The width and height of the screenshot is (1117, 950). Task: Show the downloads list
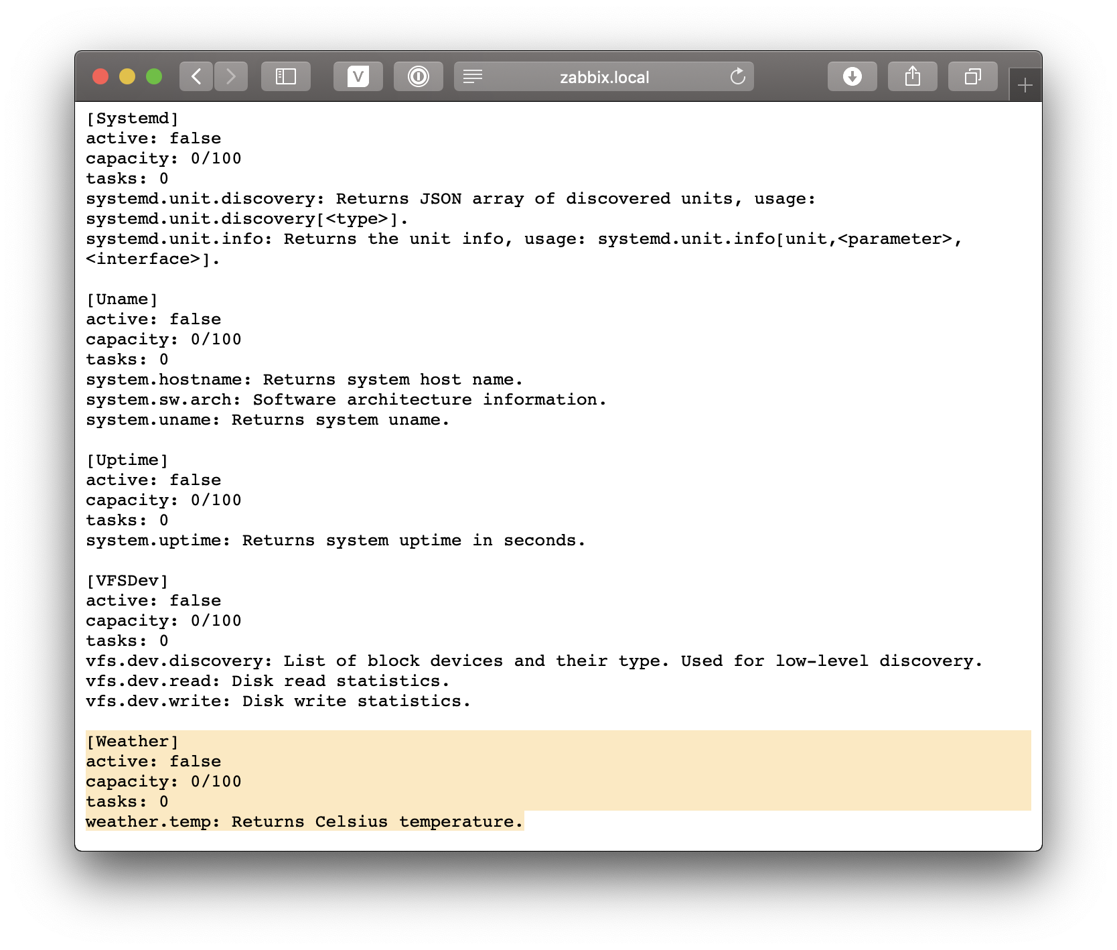point(852,76)
